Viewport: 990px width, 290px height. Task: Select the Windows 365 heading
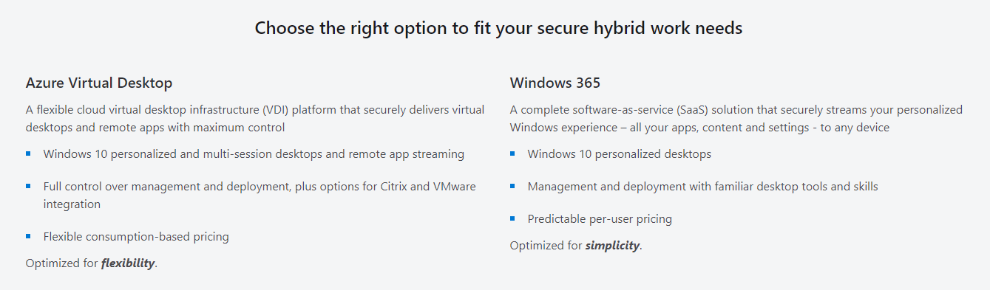[x=555, y=83]
